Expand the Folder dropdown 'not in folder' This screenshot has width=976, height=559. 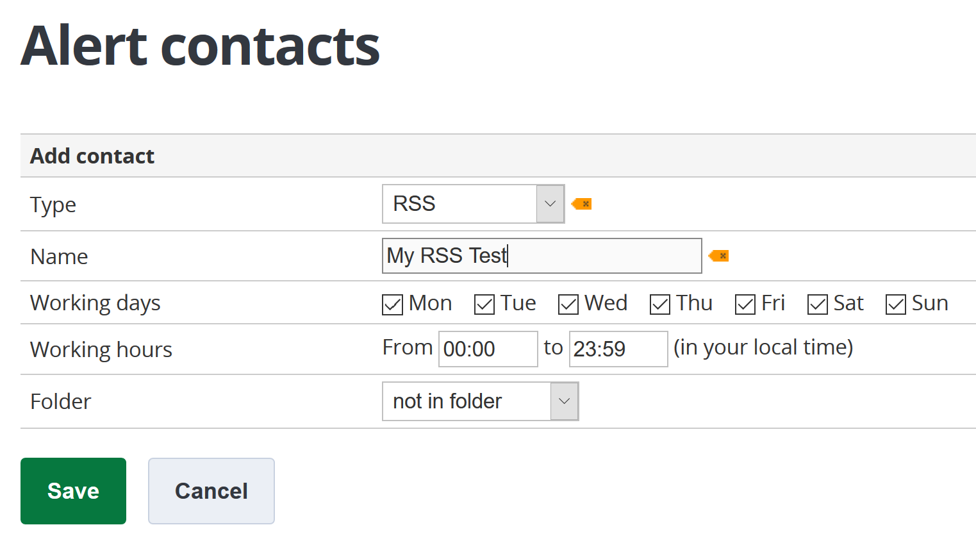[480, 401]
